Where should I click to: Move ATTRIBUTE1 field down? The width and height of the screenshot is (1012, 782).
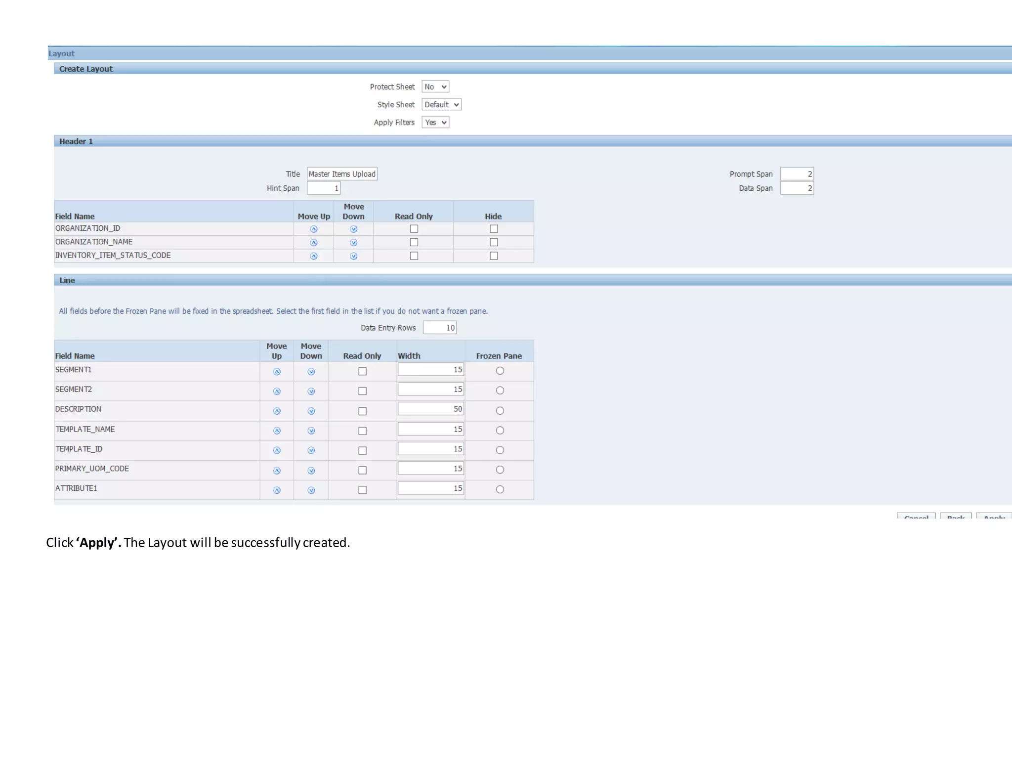tap(311, 490)
